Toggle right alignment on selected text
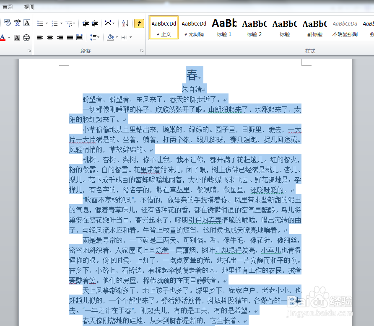 (x=60, y=37)
